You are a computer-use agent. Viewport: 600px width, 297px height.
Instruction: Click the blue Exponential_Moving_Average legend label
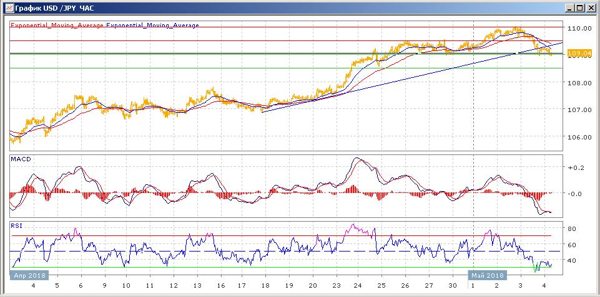pos(152,25)
